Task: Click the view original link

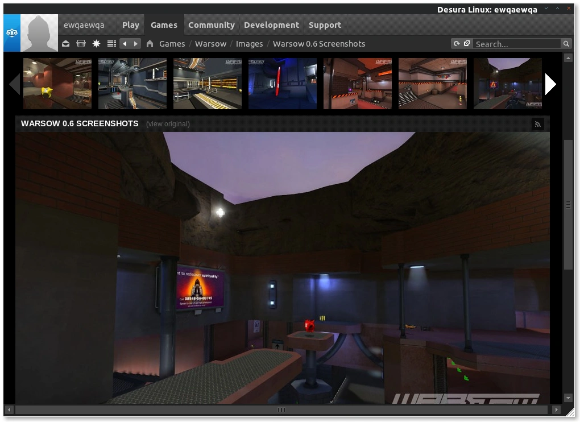Action: click(x=168, y=124)
